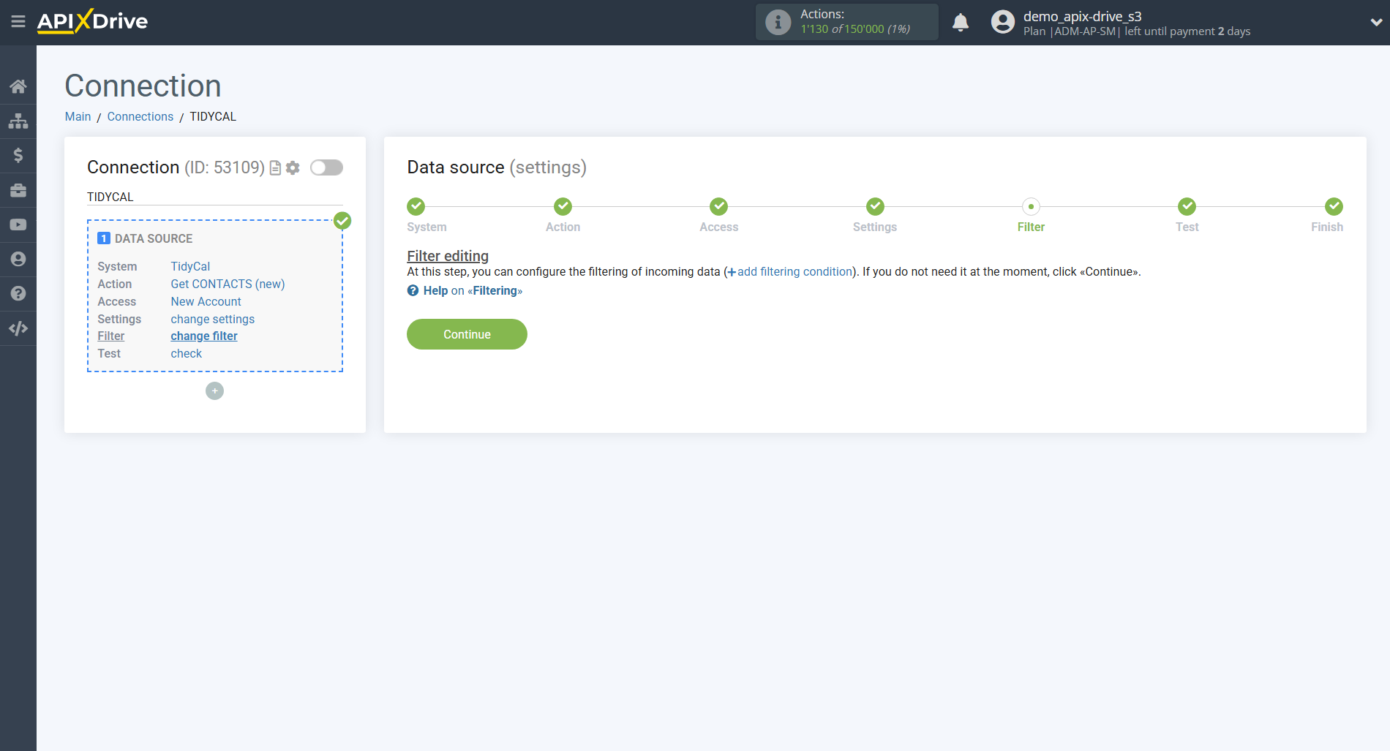Open the change settings link
Image resolution: width=1390 pixels, height=751 pixels.
(x=212, y=319)
